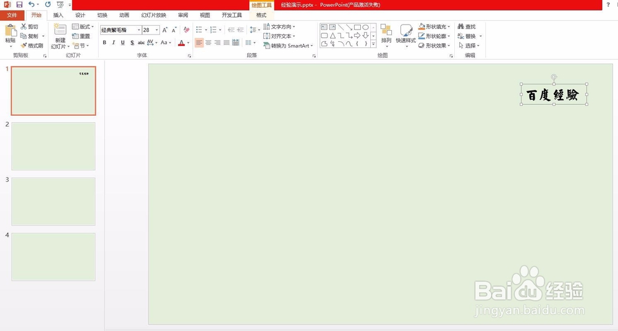
Task: Click the 百度經驗 text box on slide
Action: [x=554, y=95]
